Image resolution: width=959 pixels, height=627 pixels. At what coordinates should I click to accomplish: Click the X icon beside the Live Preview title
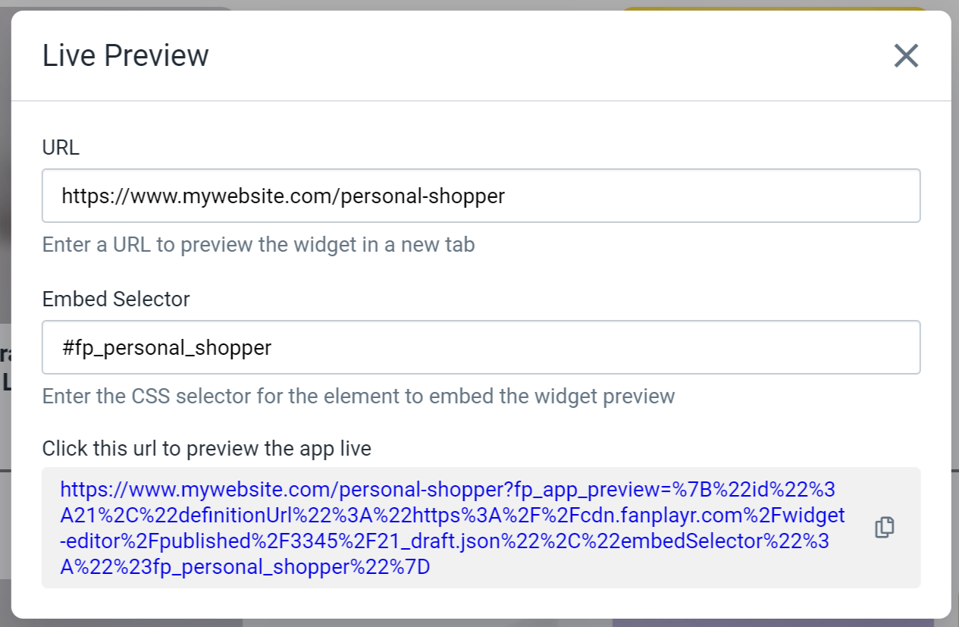[906, 55]
